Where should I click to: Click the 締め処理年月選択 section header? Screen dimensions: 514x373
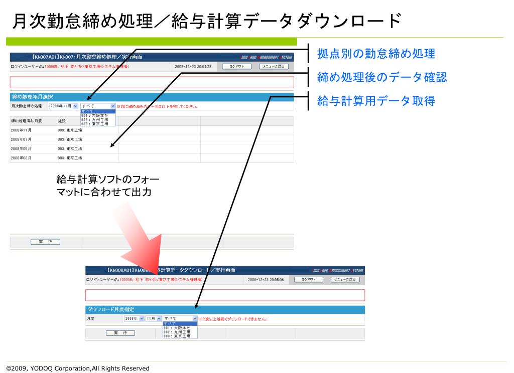tap(152, 97)
